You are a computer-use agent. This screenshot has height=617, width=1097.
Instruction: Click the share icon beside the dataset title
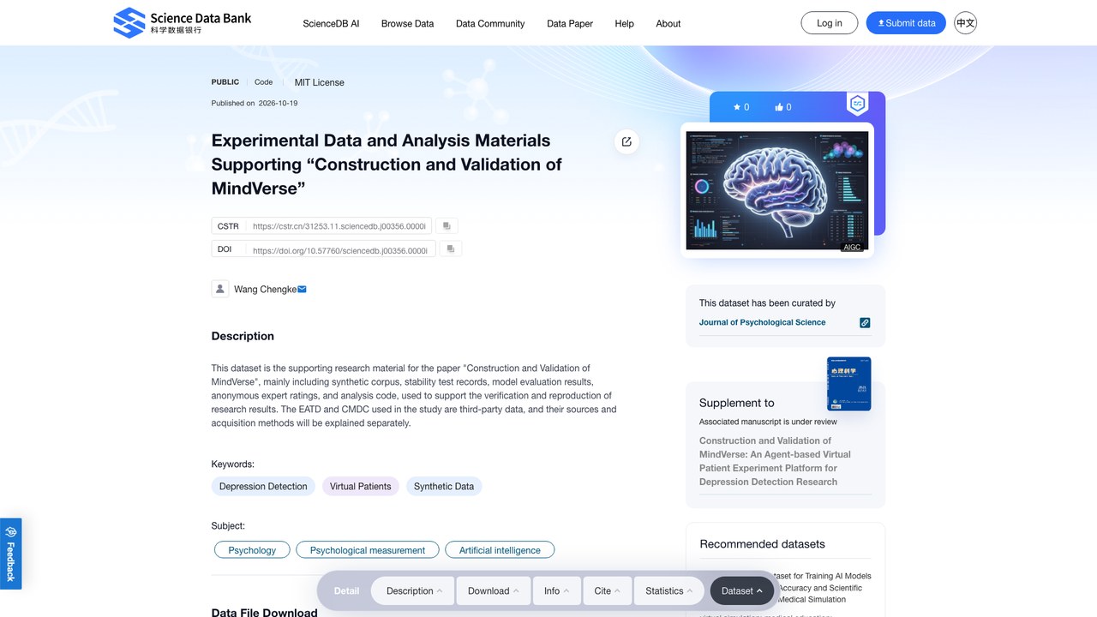click(x=626, y=141)
